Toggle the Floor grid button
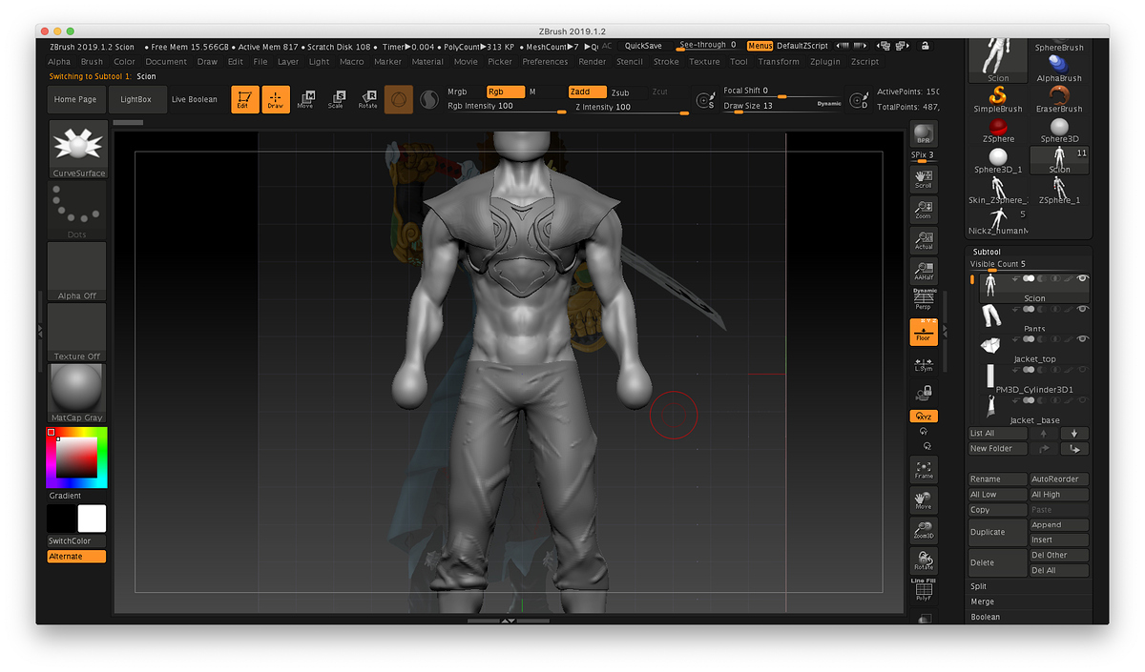Viewport: 1145px width, 672px height. 924,332
